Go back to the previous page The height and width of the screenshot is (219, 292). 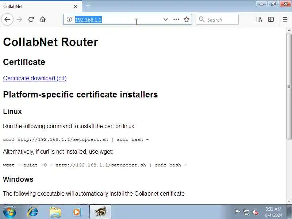(x=7, y=19)
